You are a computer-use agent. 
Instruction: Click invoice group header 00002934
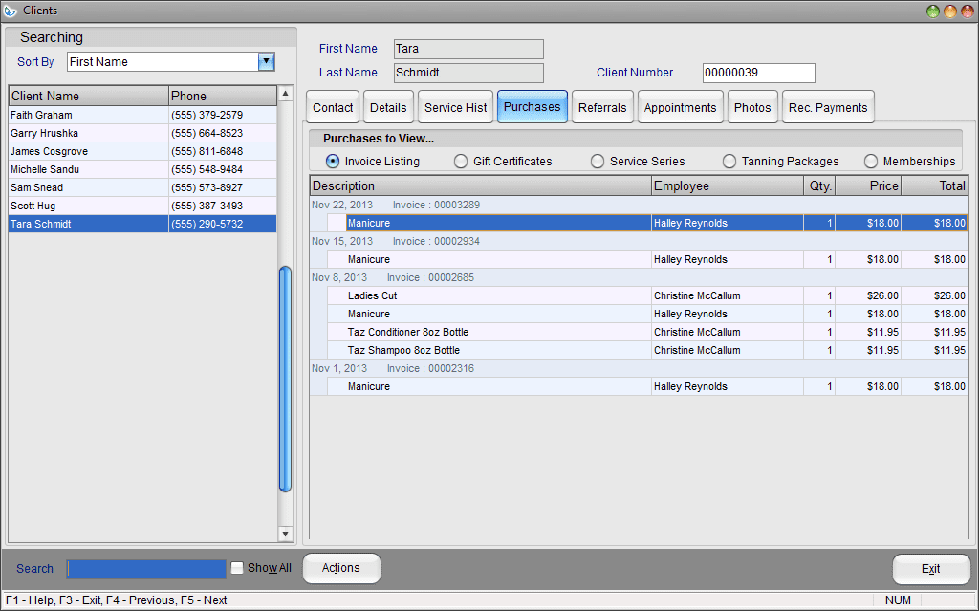click(x=639, y=241)
